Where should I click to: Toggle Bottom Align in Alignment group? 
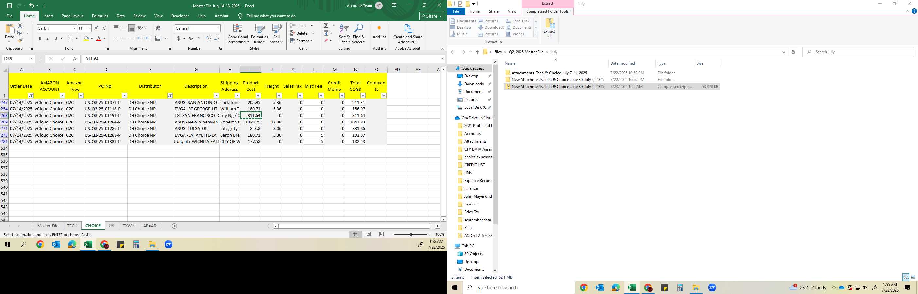coord(132,28)
